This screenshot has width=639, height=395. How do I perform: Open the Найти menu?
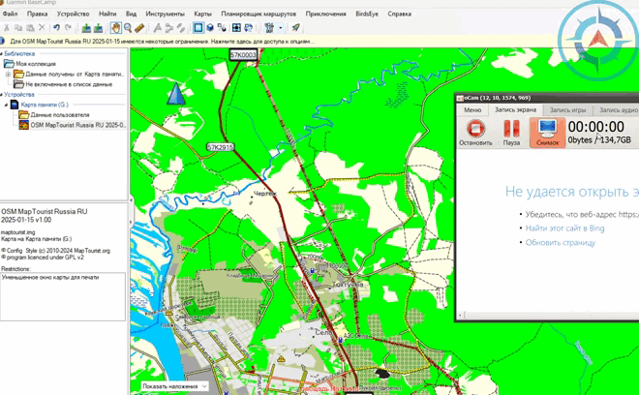click(107, 14)
